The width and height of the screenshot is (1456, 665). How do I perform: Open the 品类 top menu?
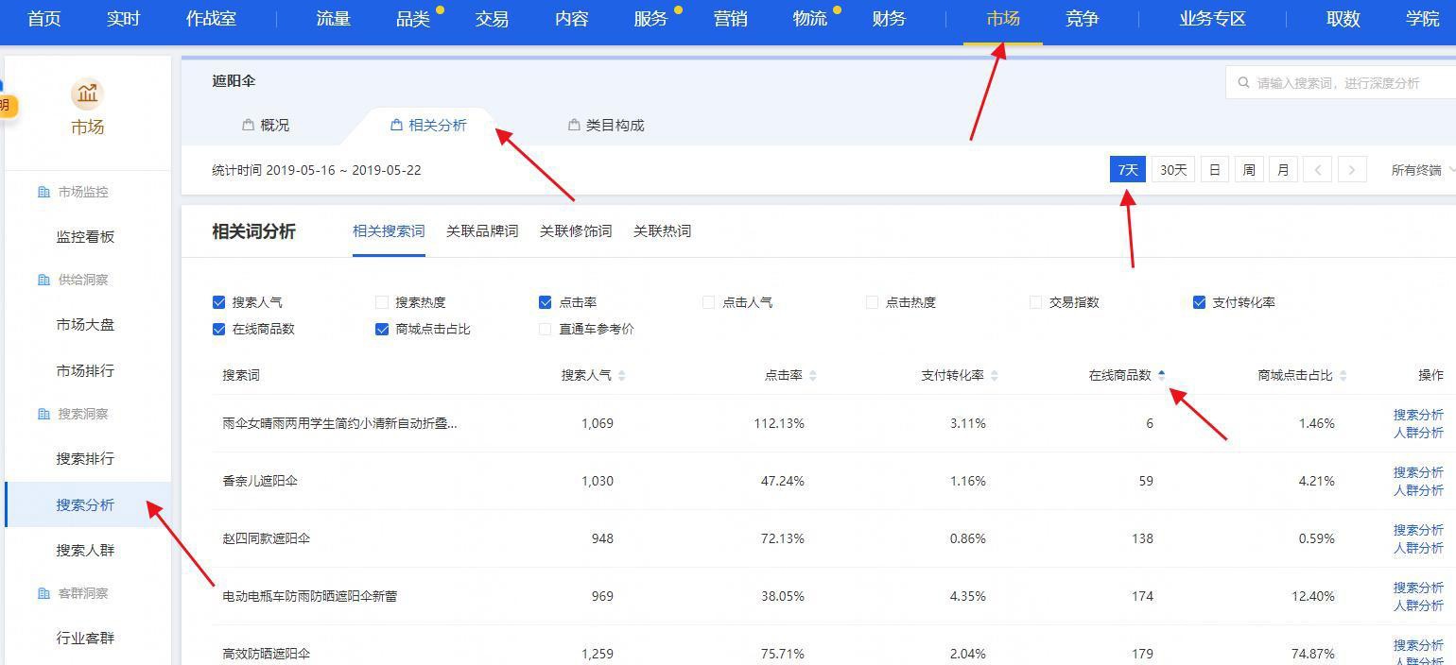[413, 19]
